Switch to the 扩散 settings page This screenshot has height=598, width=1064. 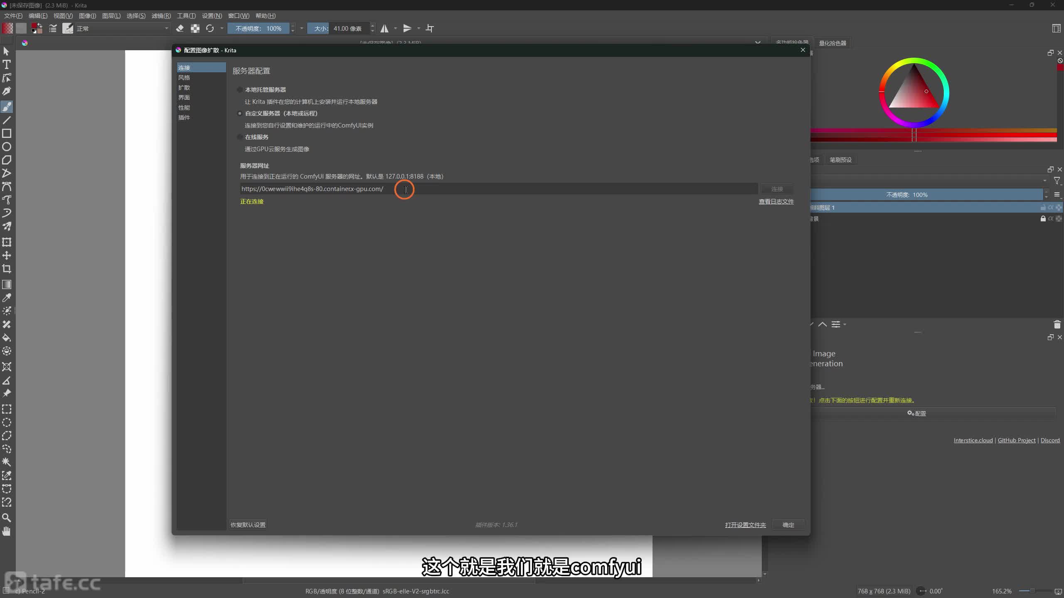click(201, 88)
